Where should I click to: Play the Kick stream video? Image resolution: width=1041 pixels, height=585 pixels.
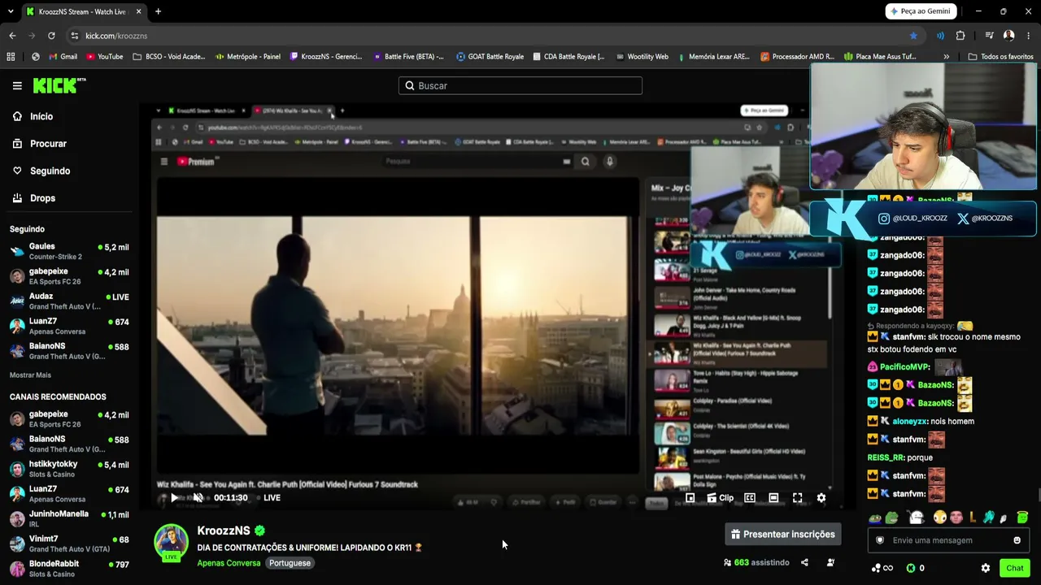click(x=174, y=498)
